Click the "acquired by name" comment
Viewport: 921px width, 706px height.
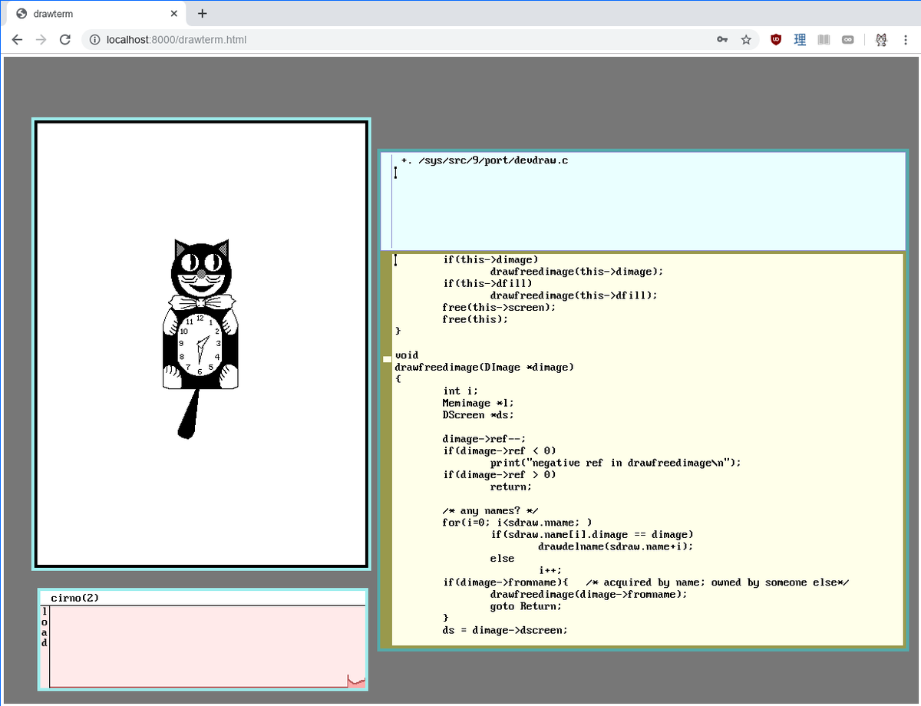click(x=717, y=582)
